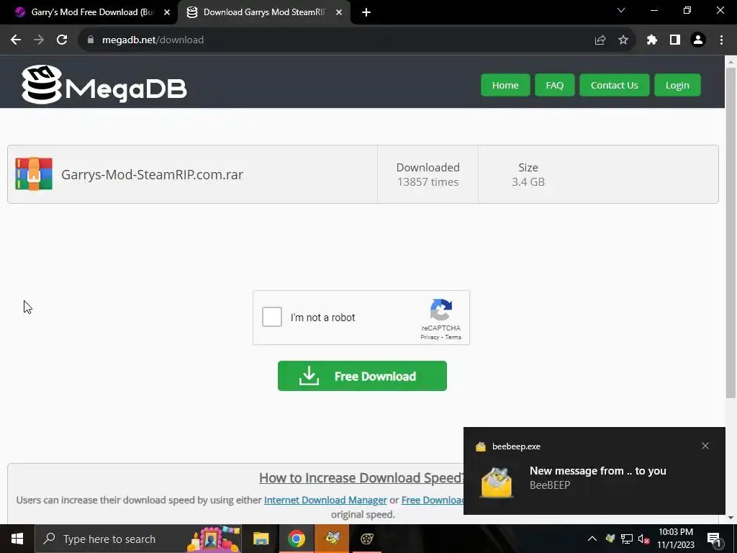737x553 pixels.
Task: Switch to Garry's Mod Free Download tab
Action: 89,12
